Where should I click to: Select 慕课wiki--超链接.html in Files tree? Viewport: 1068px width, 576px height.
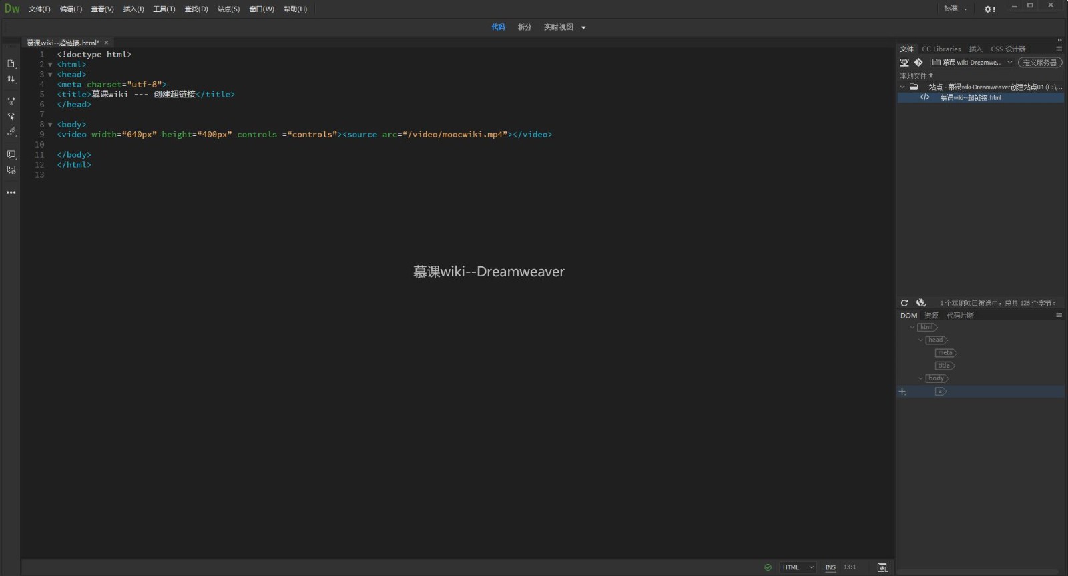pyautogui.click(x=971, y=97)
